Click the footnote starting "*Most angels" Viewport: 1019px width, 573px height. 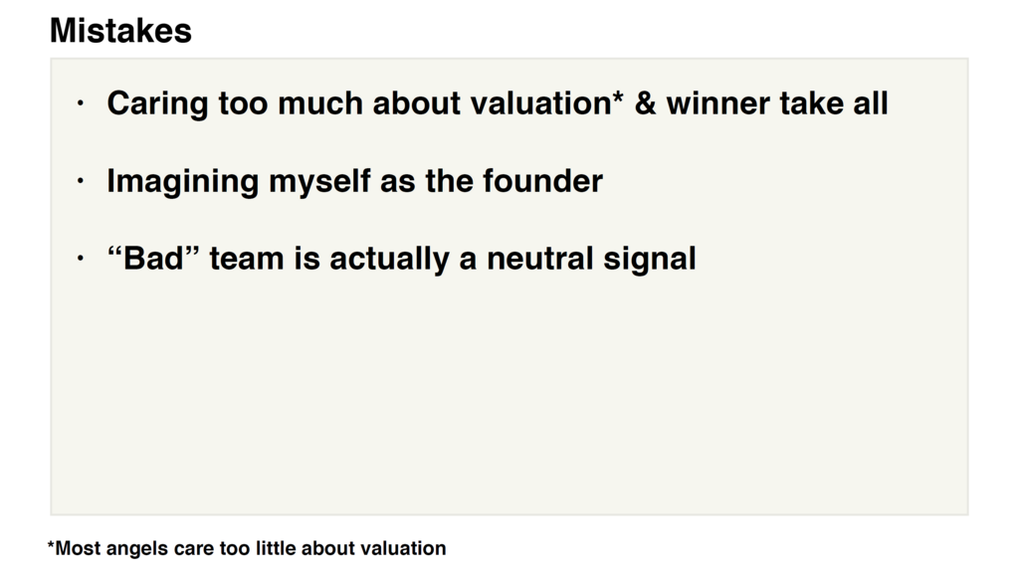click(x=247, y=548)
